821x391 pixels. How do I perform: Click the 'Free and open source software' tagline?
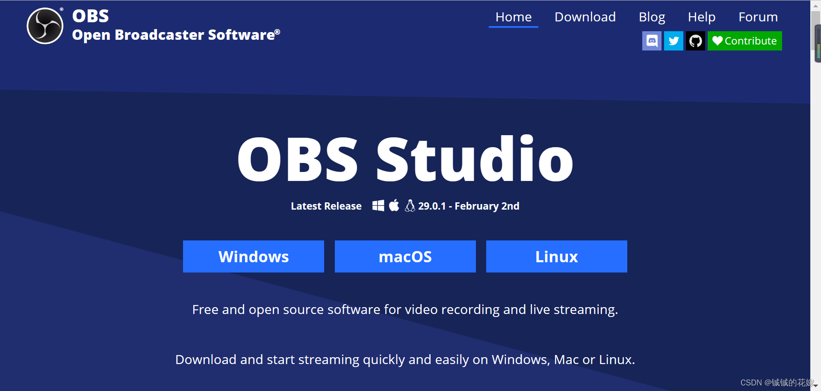coord(405,310)
